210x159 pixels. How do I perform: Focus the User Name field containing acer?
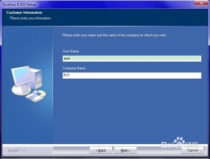pyautogui.click(x=132, y=59)
